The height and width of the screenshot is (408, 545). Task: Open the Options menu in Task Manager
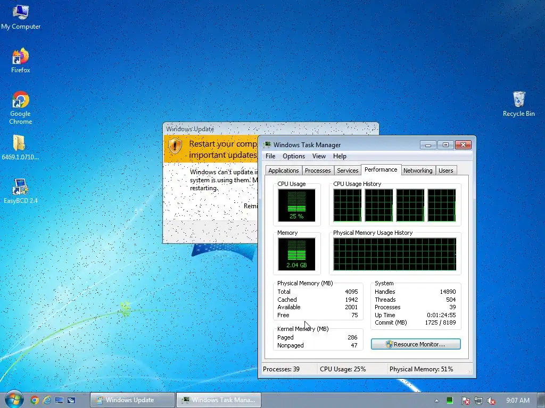click(294, 156)
